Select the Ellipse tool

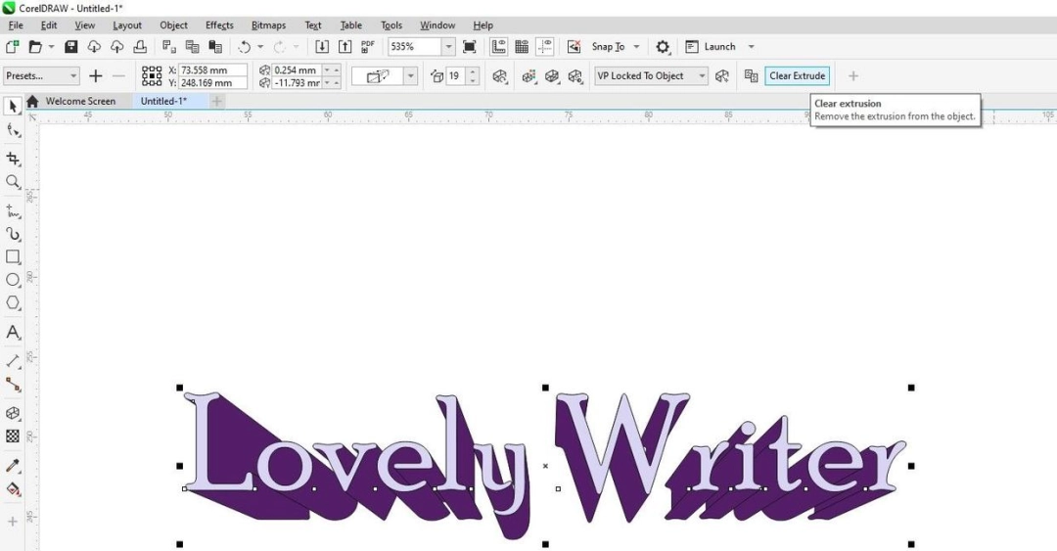tap(12, 280)
